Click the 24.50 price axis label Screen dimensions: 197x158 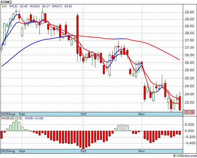point(189,86)
